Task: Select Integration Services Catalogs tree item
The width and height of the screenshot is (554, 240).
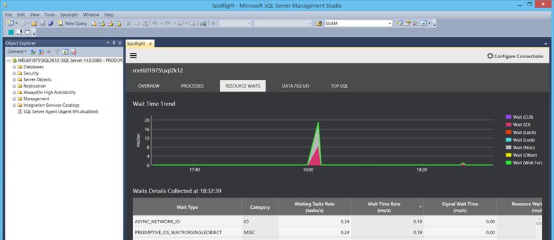Action: 51,105
